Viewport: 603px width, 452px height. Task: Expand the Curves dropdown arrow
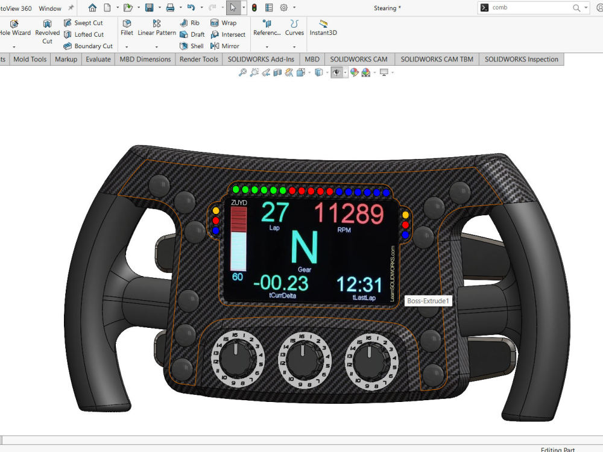click(x=294, y=47)
